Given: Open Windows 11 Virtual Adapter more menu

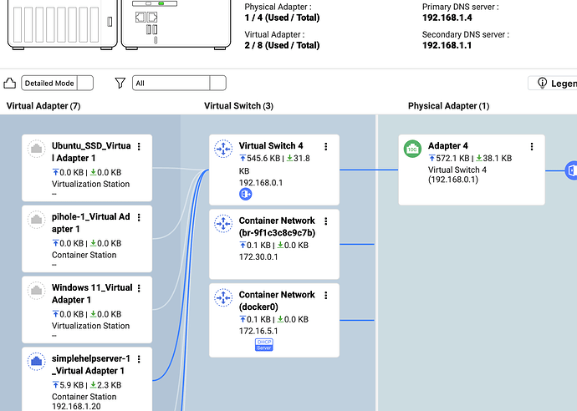Looking at the screenshot, I should pos(139,288).
